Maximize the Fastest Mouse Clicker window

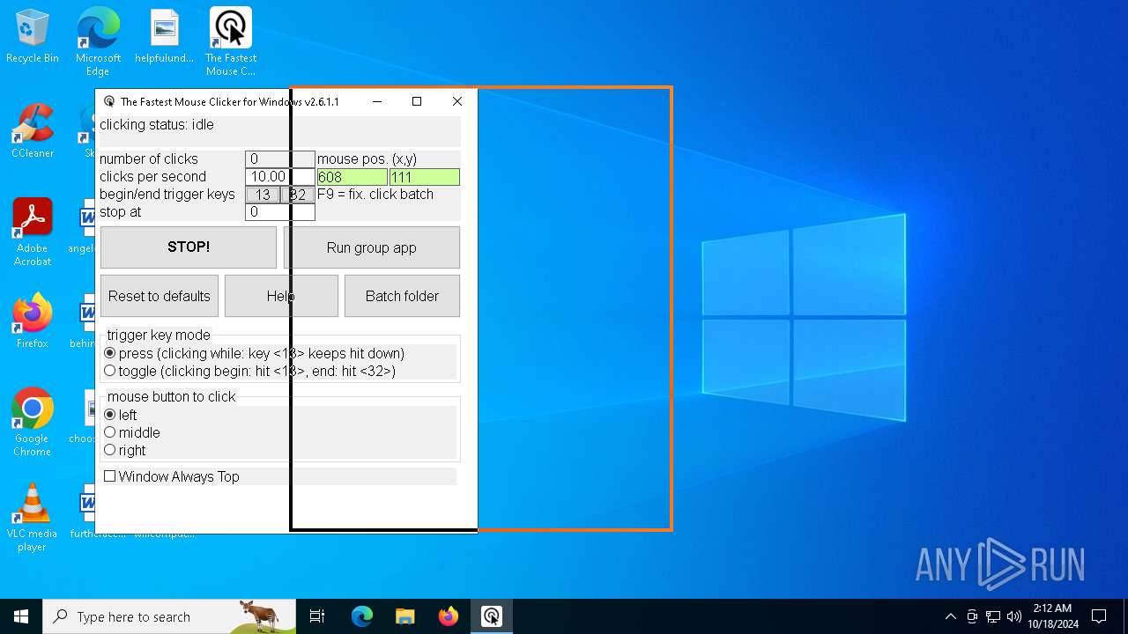coord(417,102)
